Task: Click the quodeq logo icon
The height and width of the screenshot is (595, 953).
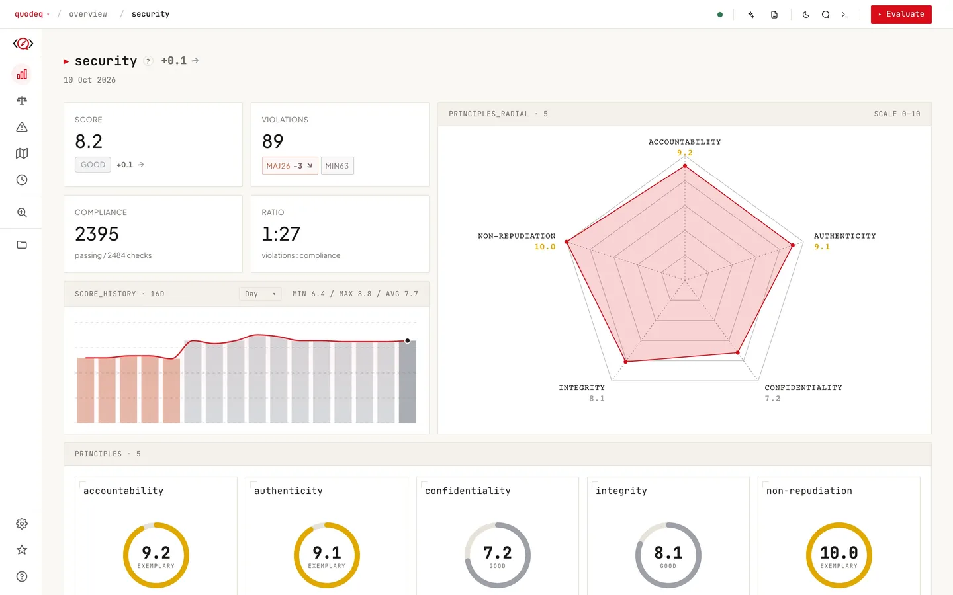Action: coord(23,44)
